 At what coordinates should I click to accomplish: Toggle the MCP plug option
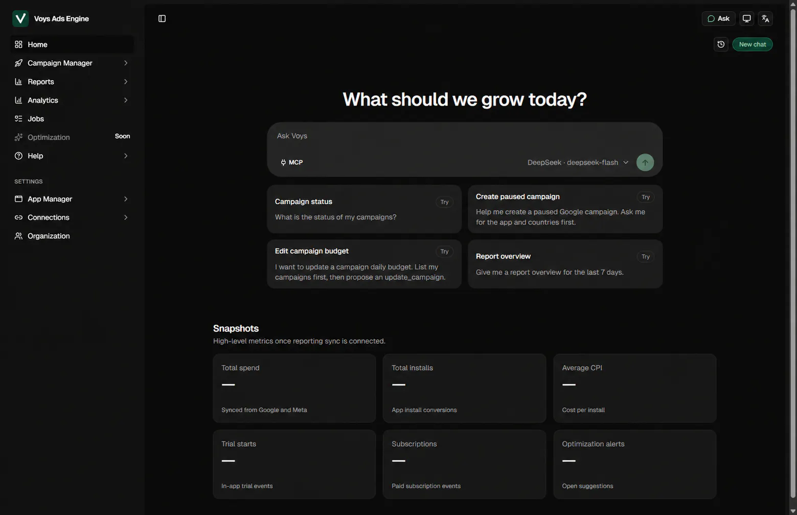(292, 162)
